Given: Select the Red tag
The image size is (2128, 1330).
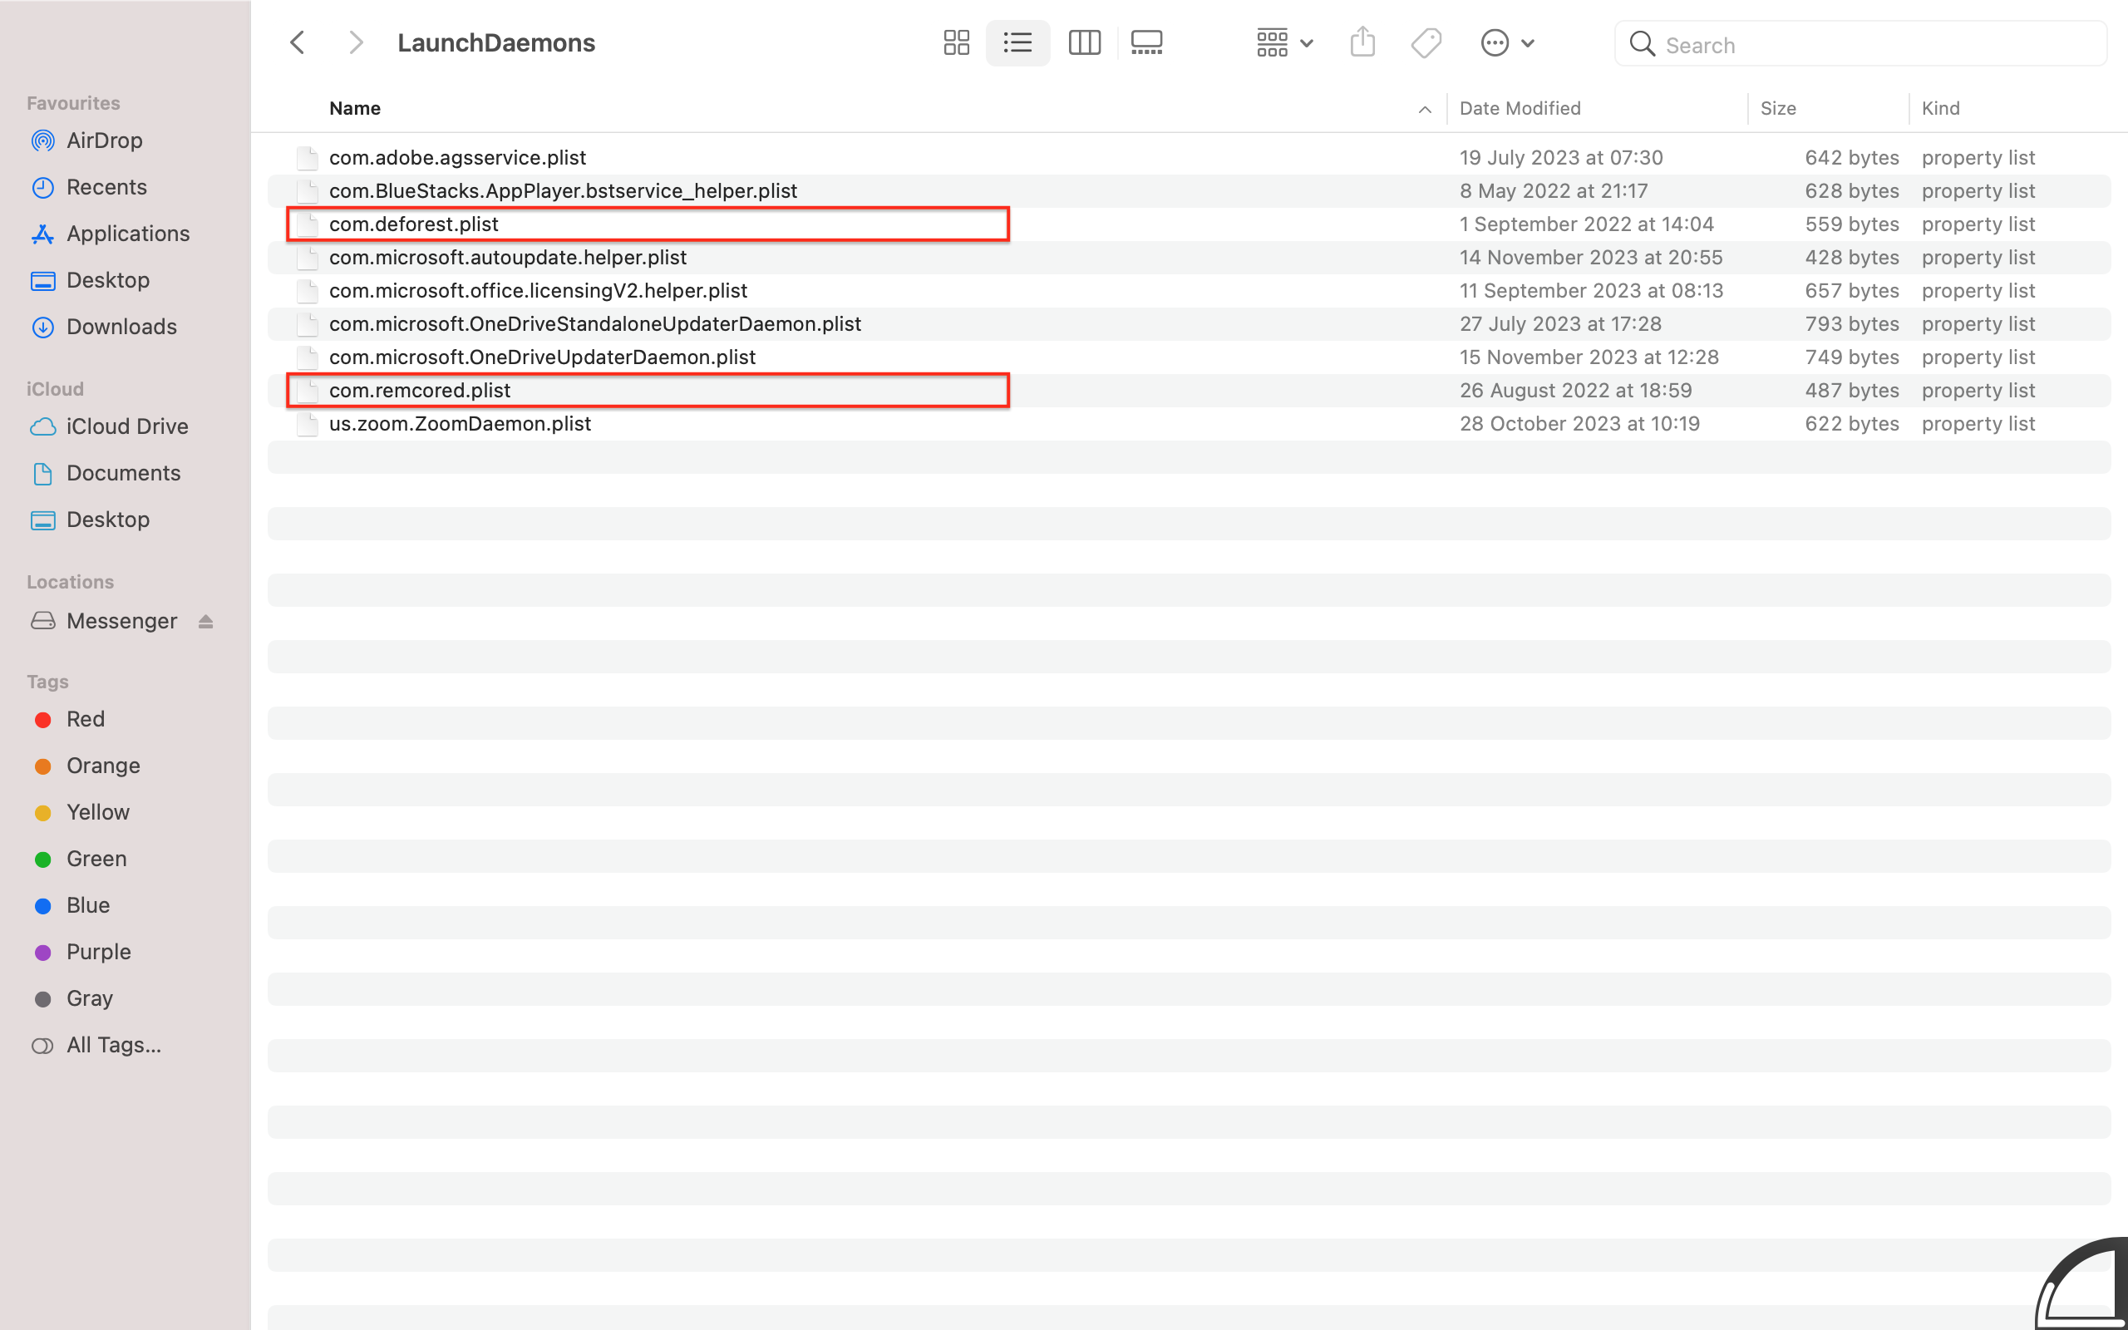Looking at the screenshot, I should pyautogui.click(x=86, y=720).
